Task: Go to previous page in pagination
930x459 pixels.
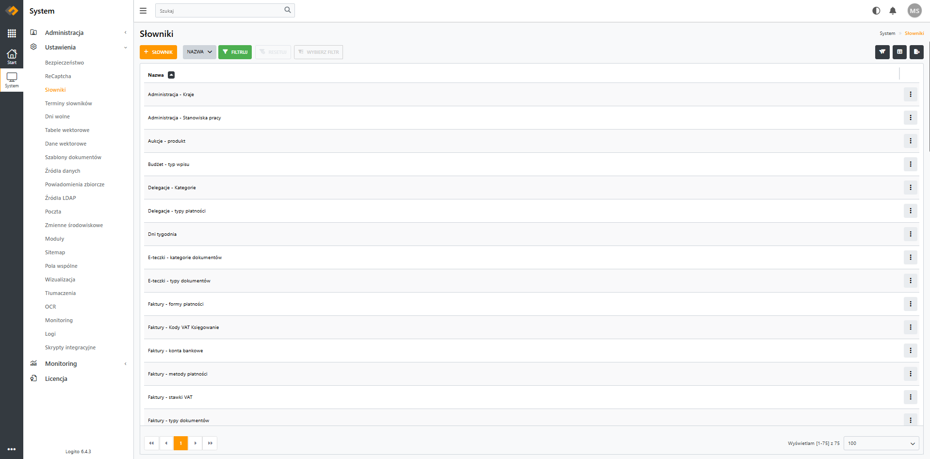Action: tap(166, 443)
